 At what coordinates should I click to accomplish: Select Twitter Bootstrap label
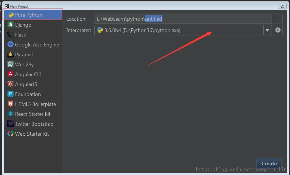[x=34, y=124]
